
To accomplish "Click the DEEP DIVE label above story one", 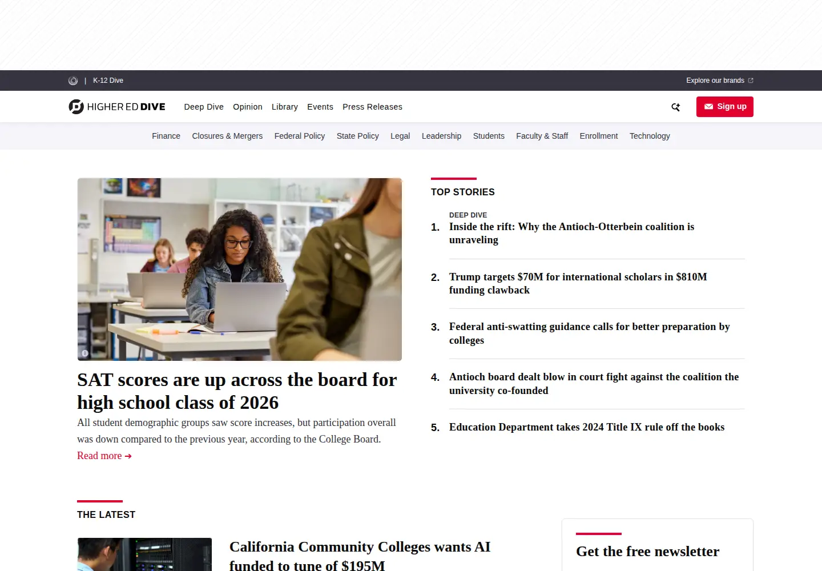I will 468,215.
